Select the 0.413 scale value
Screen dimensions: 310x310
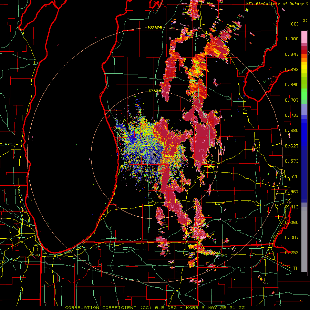click(x=292, y=207)
